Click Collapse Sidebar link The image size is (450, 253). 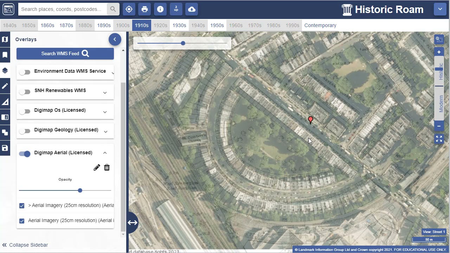tap(25, 245)
